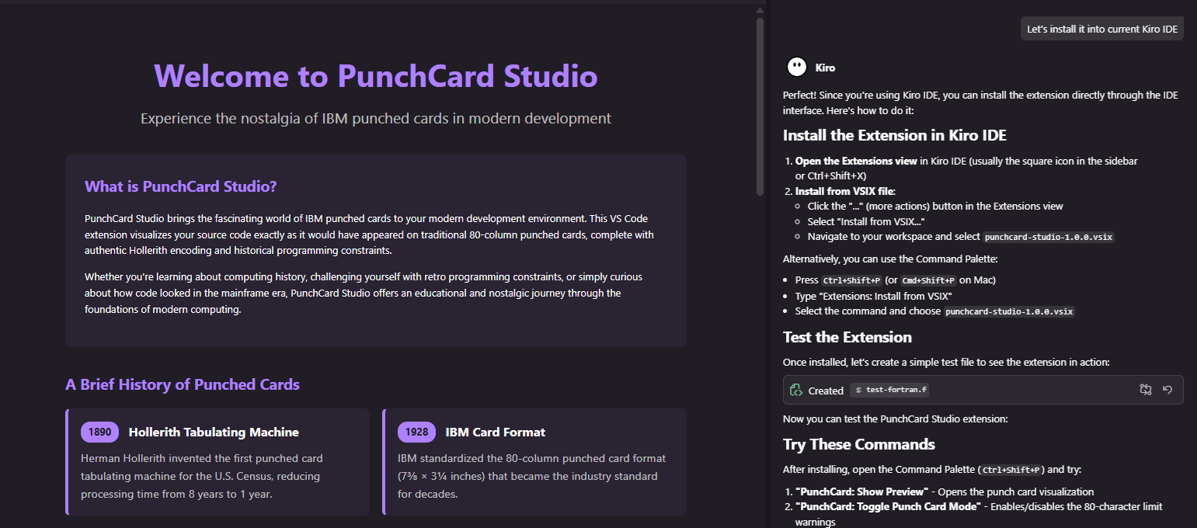Click the "Welcome to PunchCard Studio" title
This screenshot has height=528, width=1197.
[376, 76]
